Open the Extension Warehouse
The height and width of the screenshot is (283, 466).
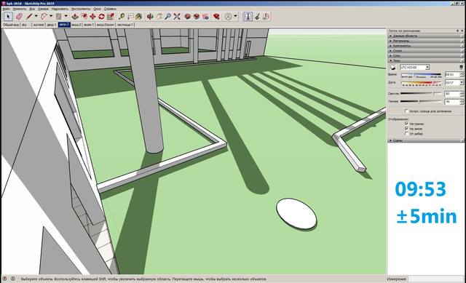click(x=197, y=17)
